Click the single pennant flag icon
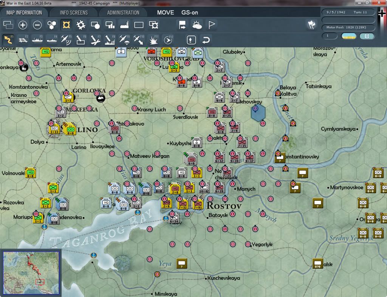The image size is (387, 297). (x=212, y=25)
